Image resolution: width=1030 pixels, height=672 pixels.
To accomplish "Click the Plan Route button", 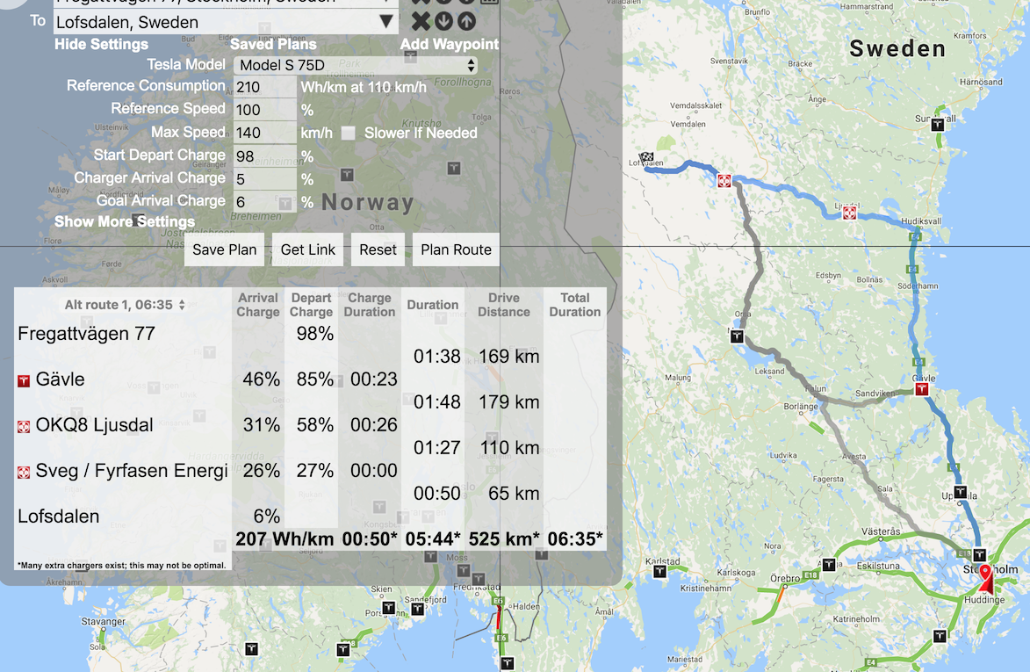I will point(456,249).
